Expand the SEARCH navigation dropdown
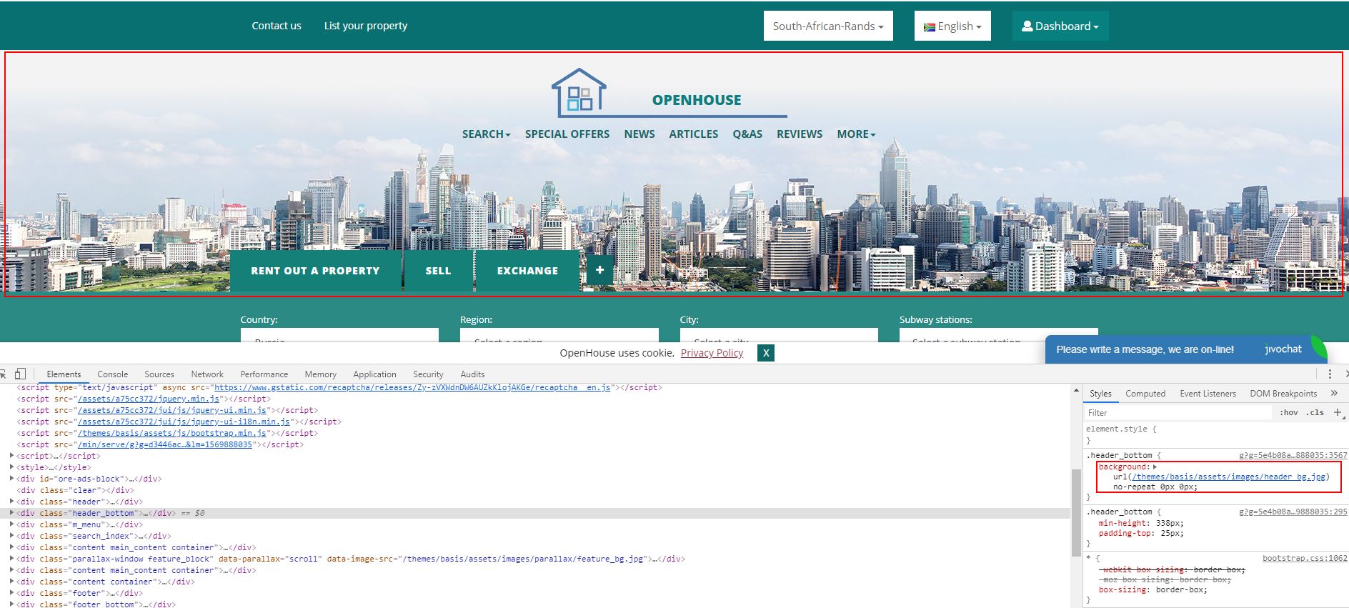 pos(486,134)
